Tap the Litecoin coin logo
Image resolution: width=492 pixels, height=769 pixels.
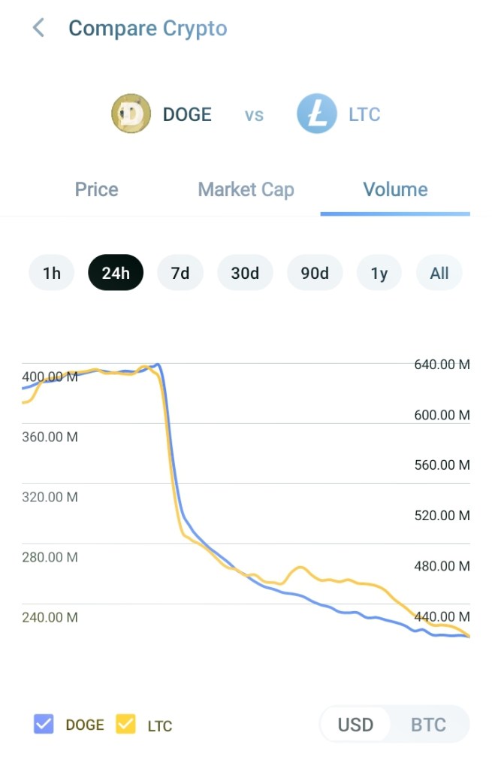316,114
